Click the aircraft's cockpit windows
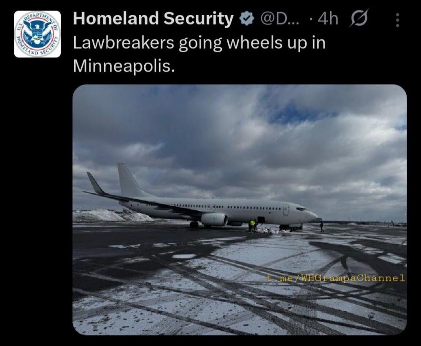 (x=302, y=209)
